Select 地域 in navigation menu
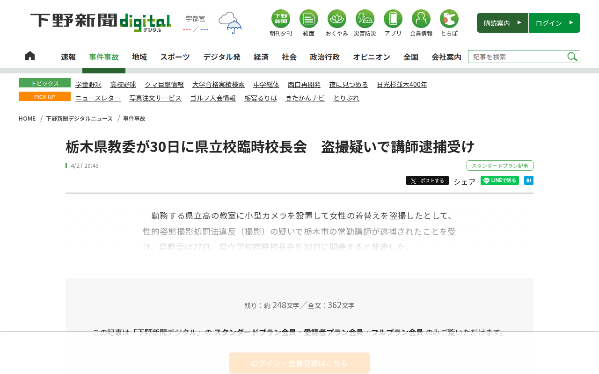 click(x=139, y=57)
